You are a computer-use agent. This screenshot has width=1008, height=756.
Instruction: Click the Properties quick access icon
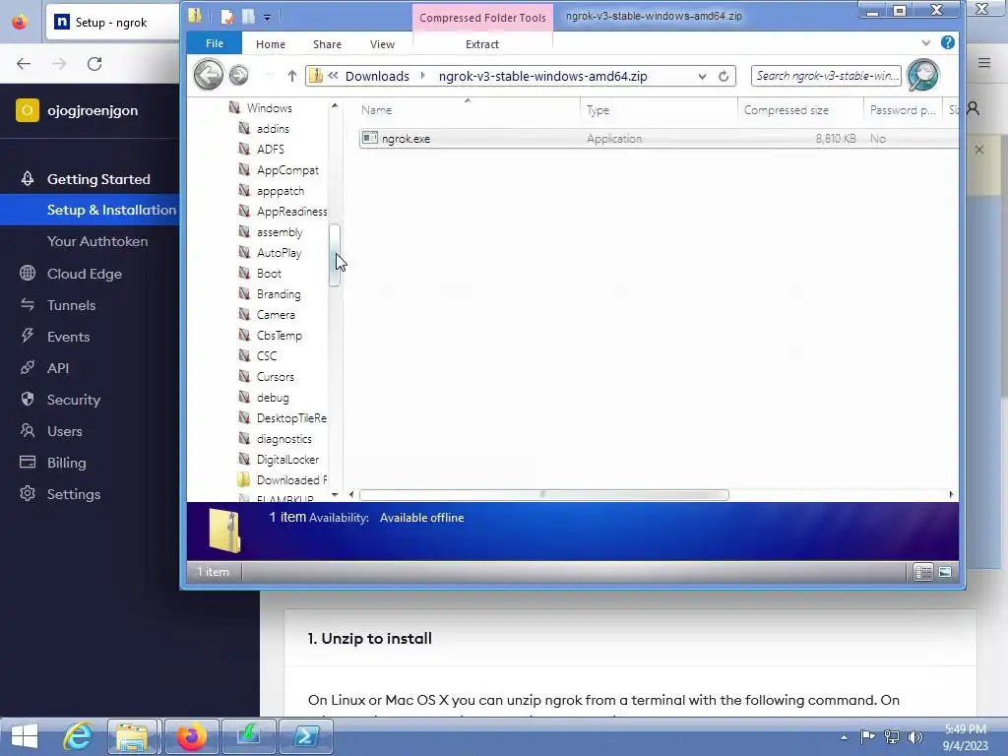tap(227, 17)
